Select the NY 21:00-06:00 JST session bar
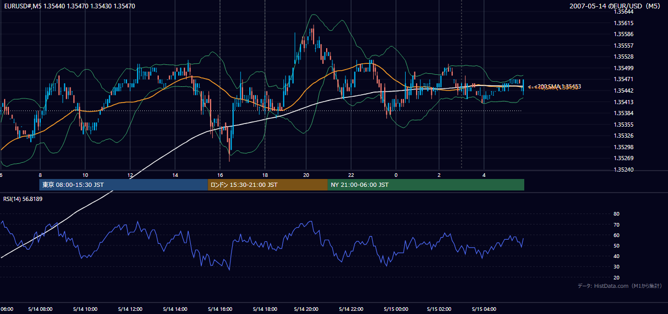668x314 pixels. click(x=426, y=185)
